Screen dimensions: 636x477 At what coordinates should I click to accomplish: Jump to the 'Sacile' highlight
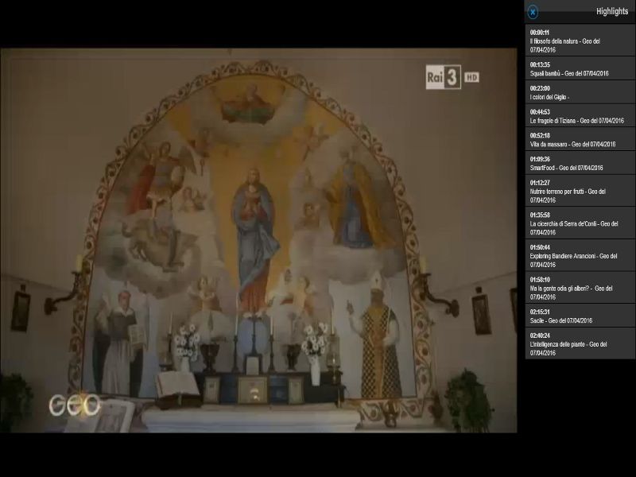point(580,316)
